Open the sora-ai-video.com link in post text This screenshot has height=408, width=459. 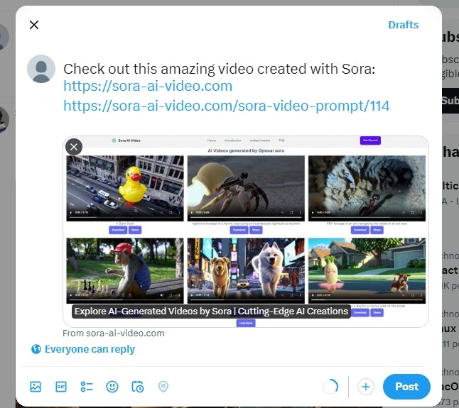click(x=148, y=86)
